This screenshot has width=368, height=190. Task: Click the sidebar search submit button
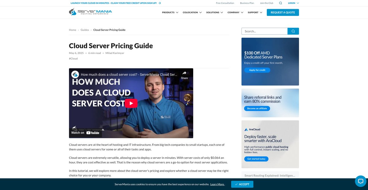click(293, 31)
